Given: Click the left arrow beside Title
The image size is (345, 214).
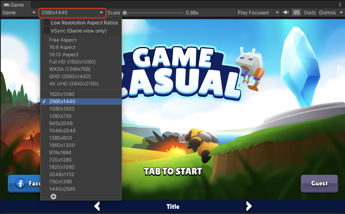Looking at the screenshot, I should click(97, 206).
